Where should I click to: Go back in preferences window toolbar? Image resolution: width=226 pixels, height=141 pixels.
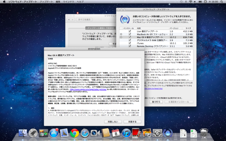69,20
